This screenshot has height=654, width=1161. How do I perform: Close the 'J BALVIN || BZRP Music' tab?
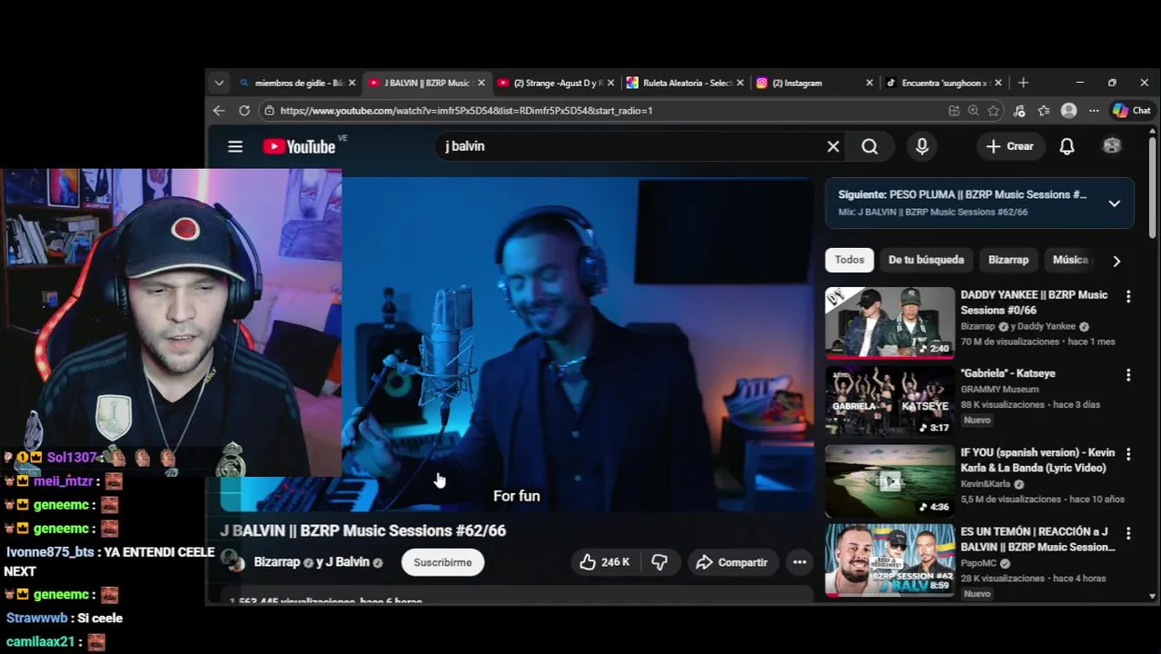tap(481, 83)
